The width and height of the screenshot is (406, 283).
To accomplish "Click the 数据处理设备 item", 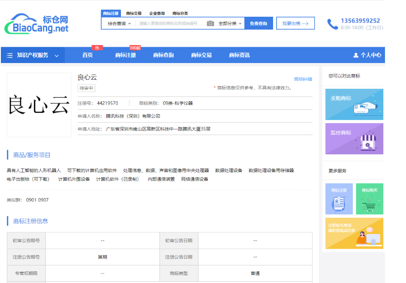I will [229, 171].
